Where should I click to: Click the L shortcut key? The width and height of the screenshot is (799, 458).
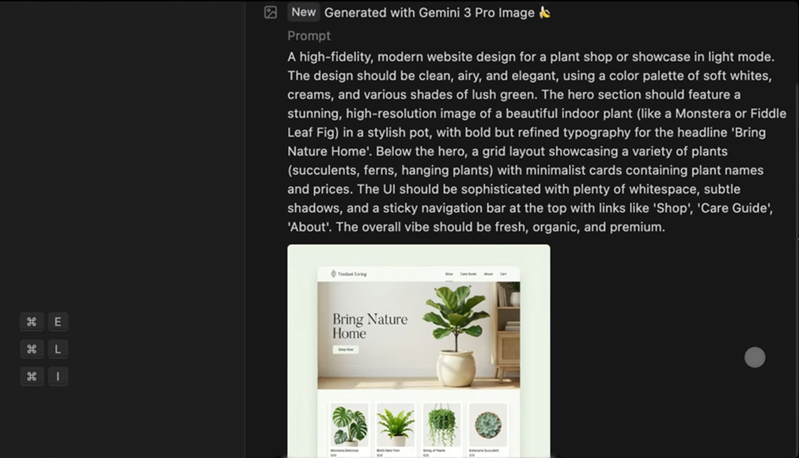point(58,349)
